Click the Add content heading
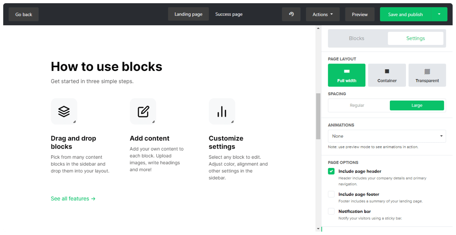This screenshot has width=456, height=235. pos(149,138)
